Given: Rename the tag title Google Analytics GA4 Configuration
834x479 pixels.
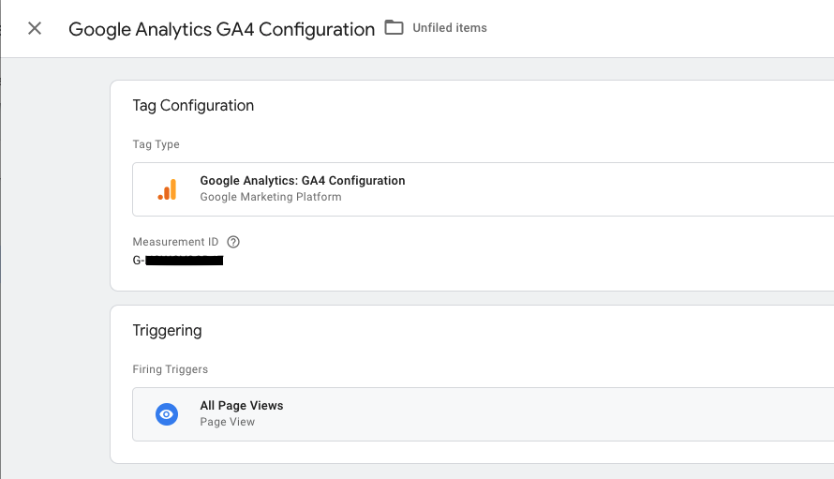Looking at the screenshot, I should tap(222, 29).
